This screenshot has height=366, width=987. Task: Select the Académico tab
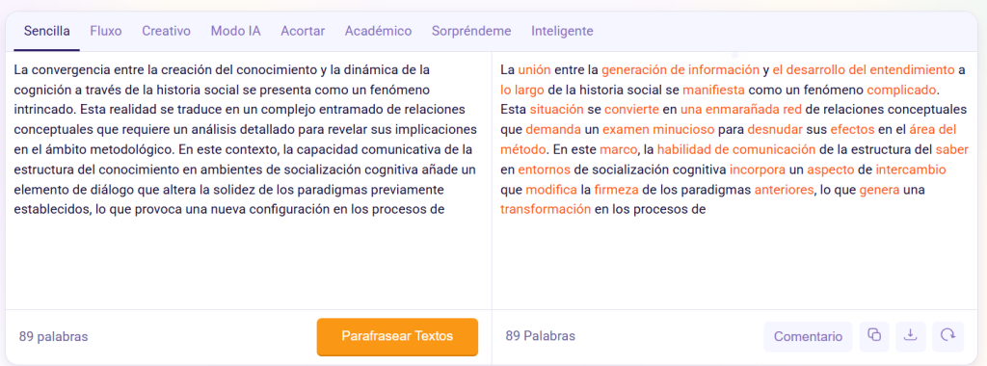[378, 31]
